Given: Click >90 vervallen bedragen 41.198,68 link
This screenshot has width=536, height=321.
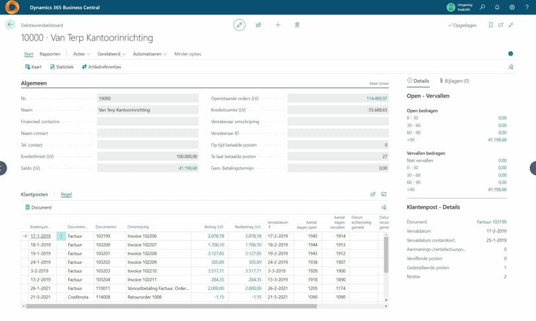Looking at the screenshot, I should click(497, 190).
